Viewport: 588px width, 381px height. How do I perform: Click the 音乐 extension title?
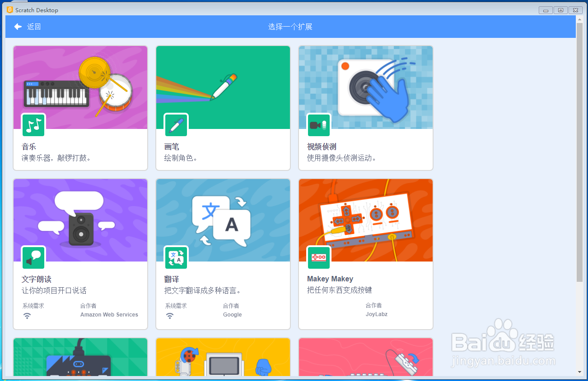pos(29,147)
